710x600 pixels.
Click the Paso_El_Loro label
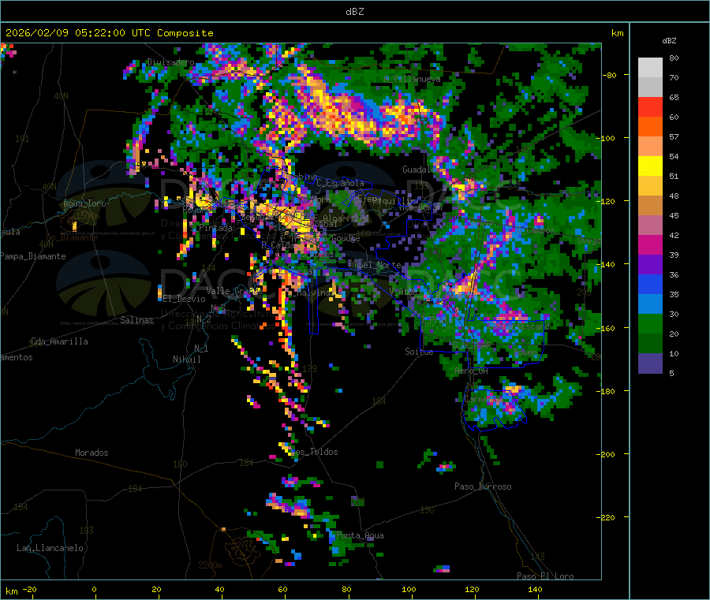coord(546,576)
